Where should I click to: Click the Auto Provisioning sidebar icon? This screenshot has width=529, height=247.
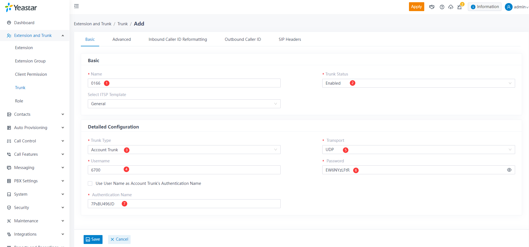coord(9,128)
